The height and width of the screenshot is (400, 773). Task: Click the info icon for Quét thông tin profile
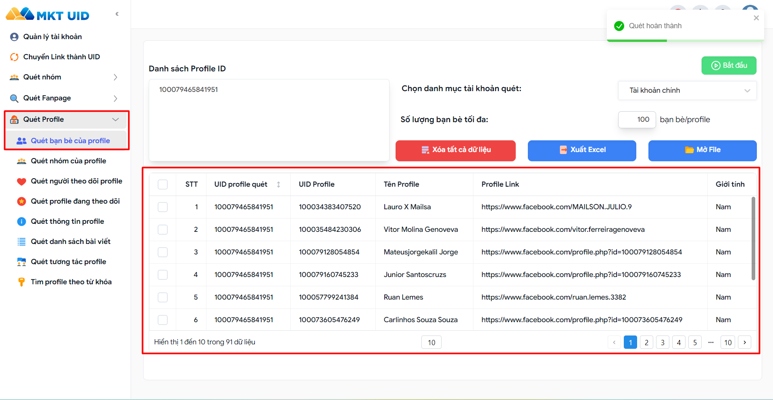coord(21,221)
